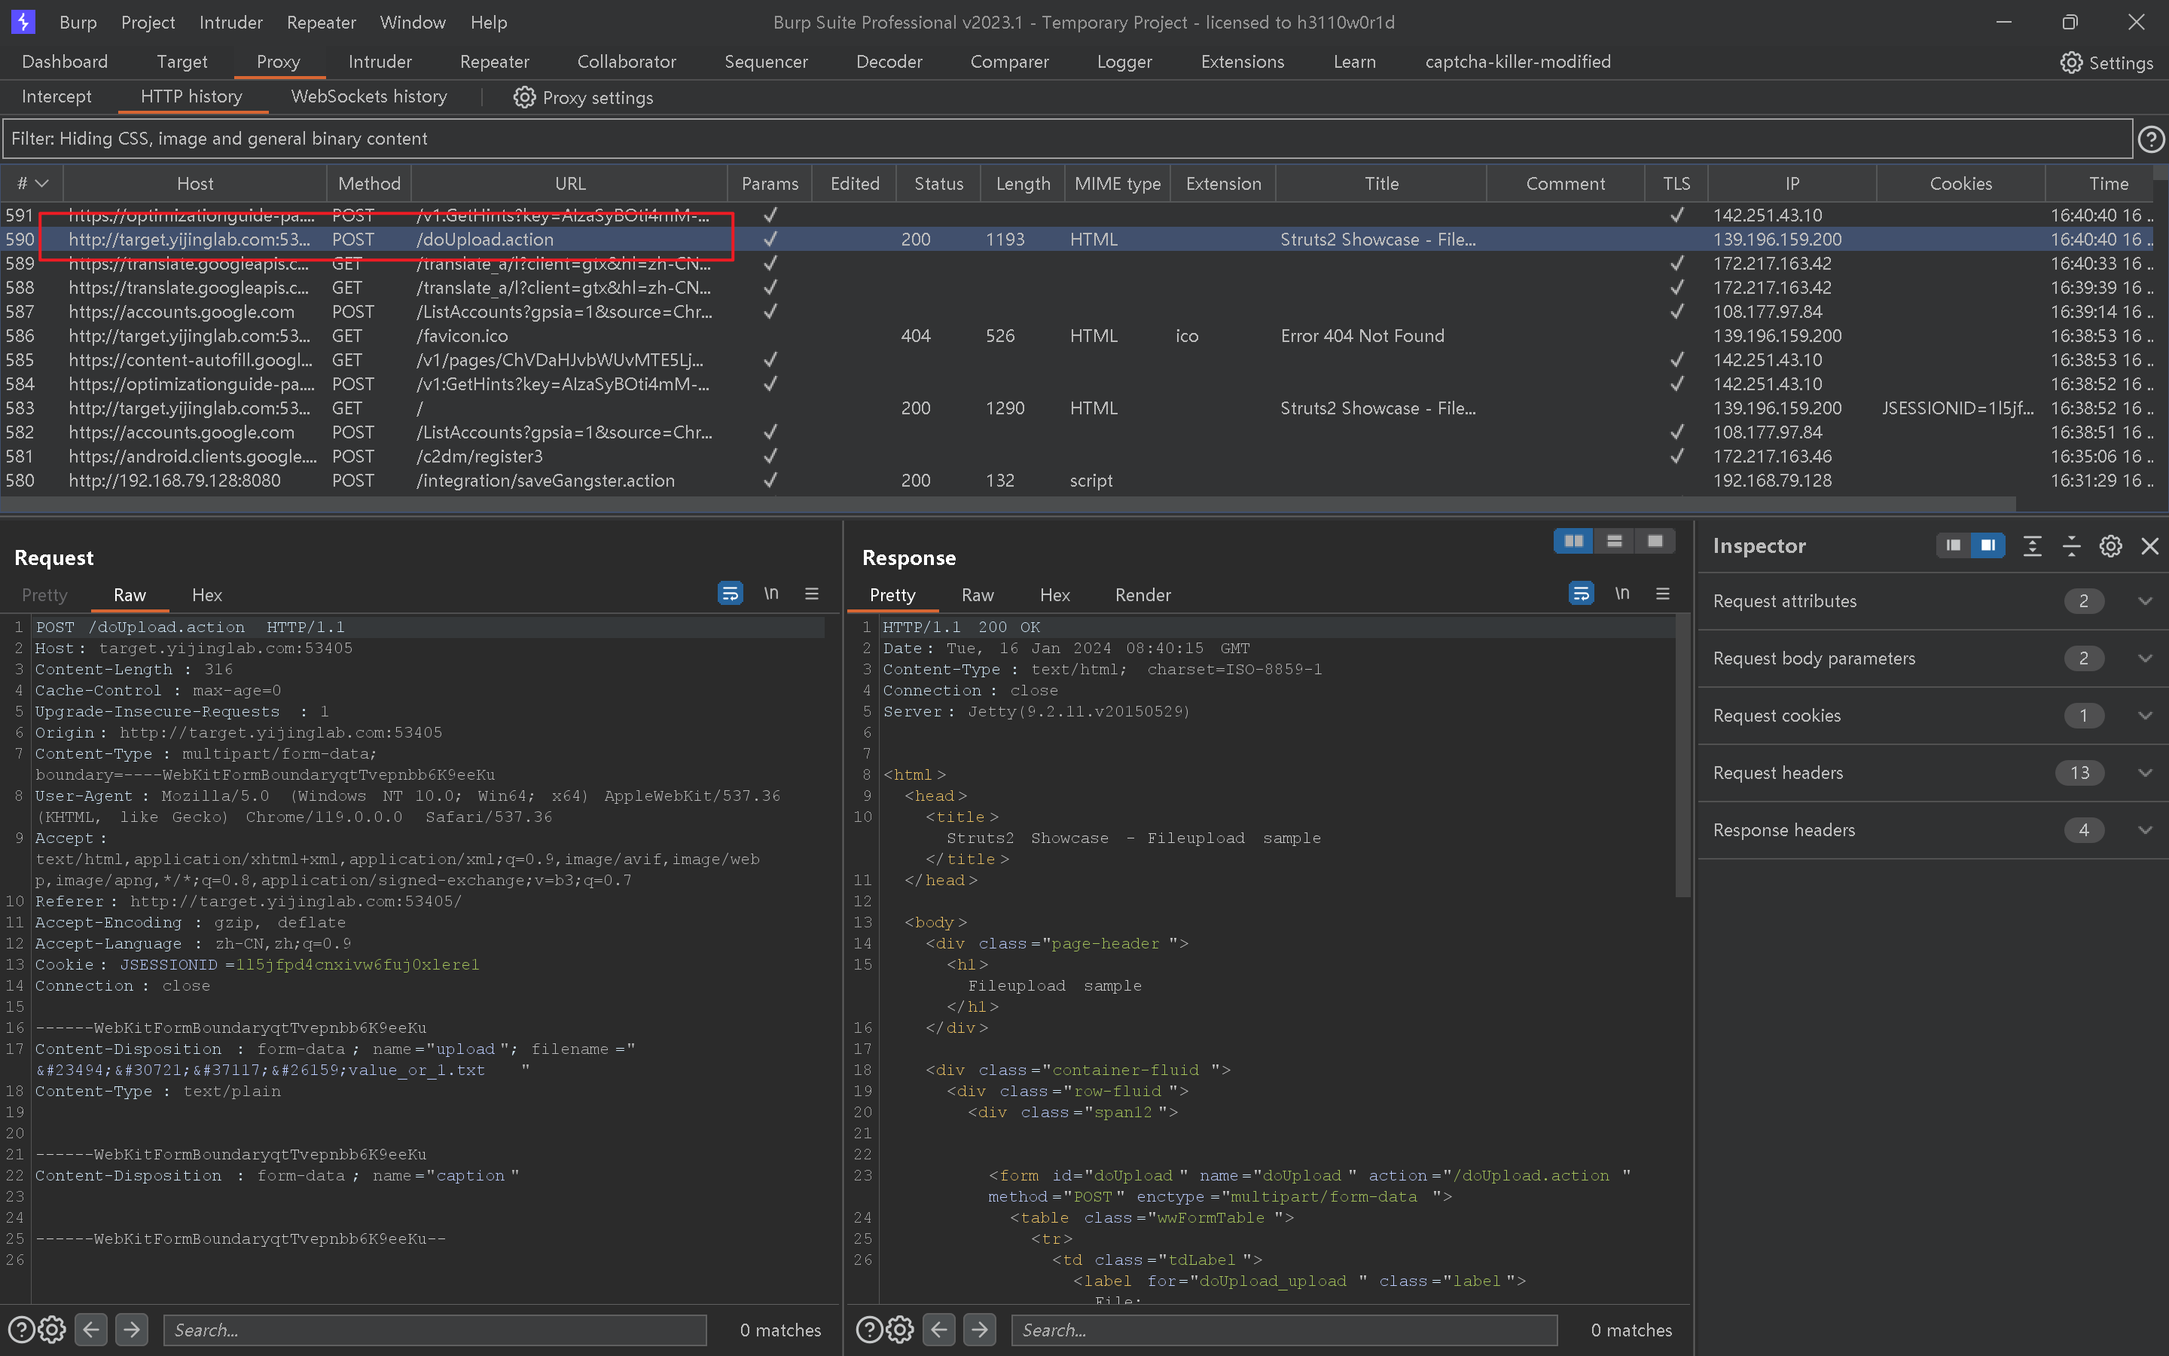Expand Response headers section
Screen dimensions: 2169x1356
coord(2144,830)
